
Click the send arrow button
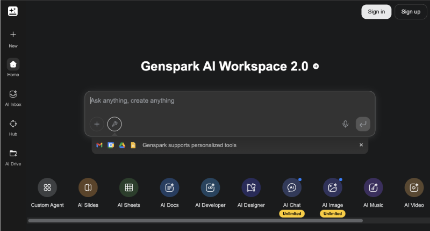[x=363, y=124]
